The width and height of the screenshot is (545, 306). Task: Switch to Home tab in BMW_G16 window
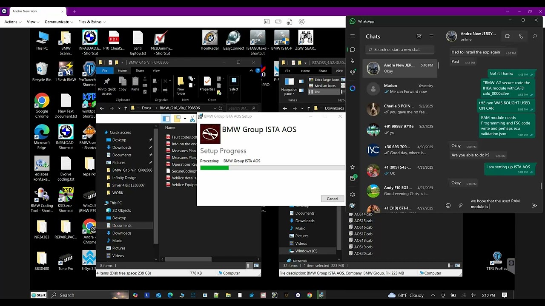tap(122, 71)
